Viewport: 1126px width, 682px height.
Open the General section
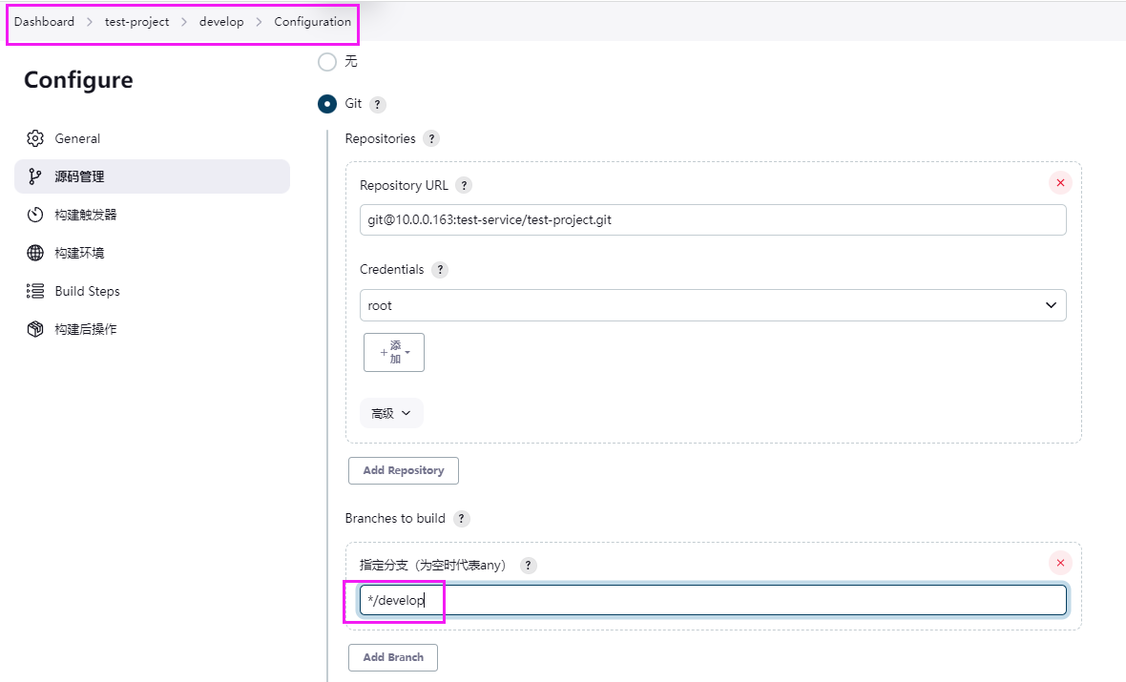coord(153,138)
